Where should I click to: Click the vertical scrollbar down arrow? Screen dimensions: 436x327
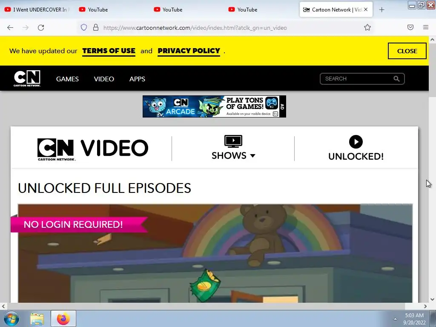(433, 299)
